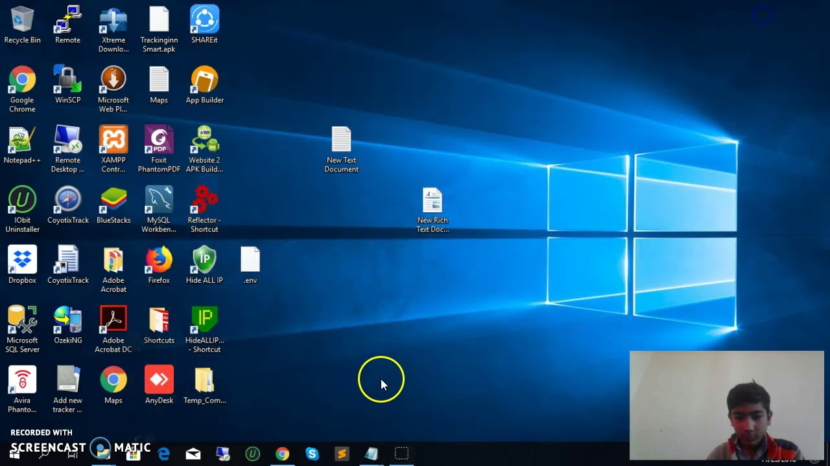Open the Remote shortcut beside Recycle Bin
This screenshot has width=830, height=466.
click(68, 26)
